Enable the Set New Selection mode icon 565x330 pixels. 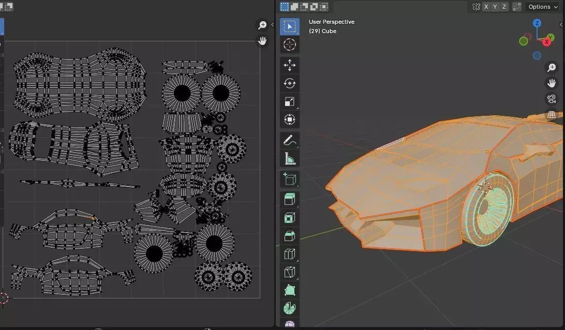(x=284, y=7)
